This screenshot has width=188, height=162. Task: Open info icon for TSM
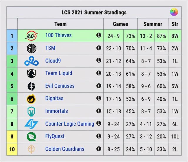click(x=99, y=48)
